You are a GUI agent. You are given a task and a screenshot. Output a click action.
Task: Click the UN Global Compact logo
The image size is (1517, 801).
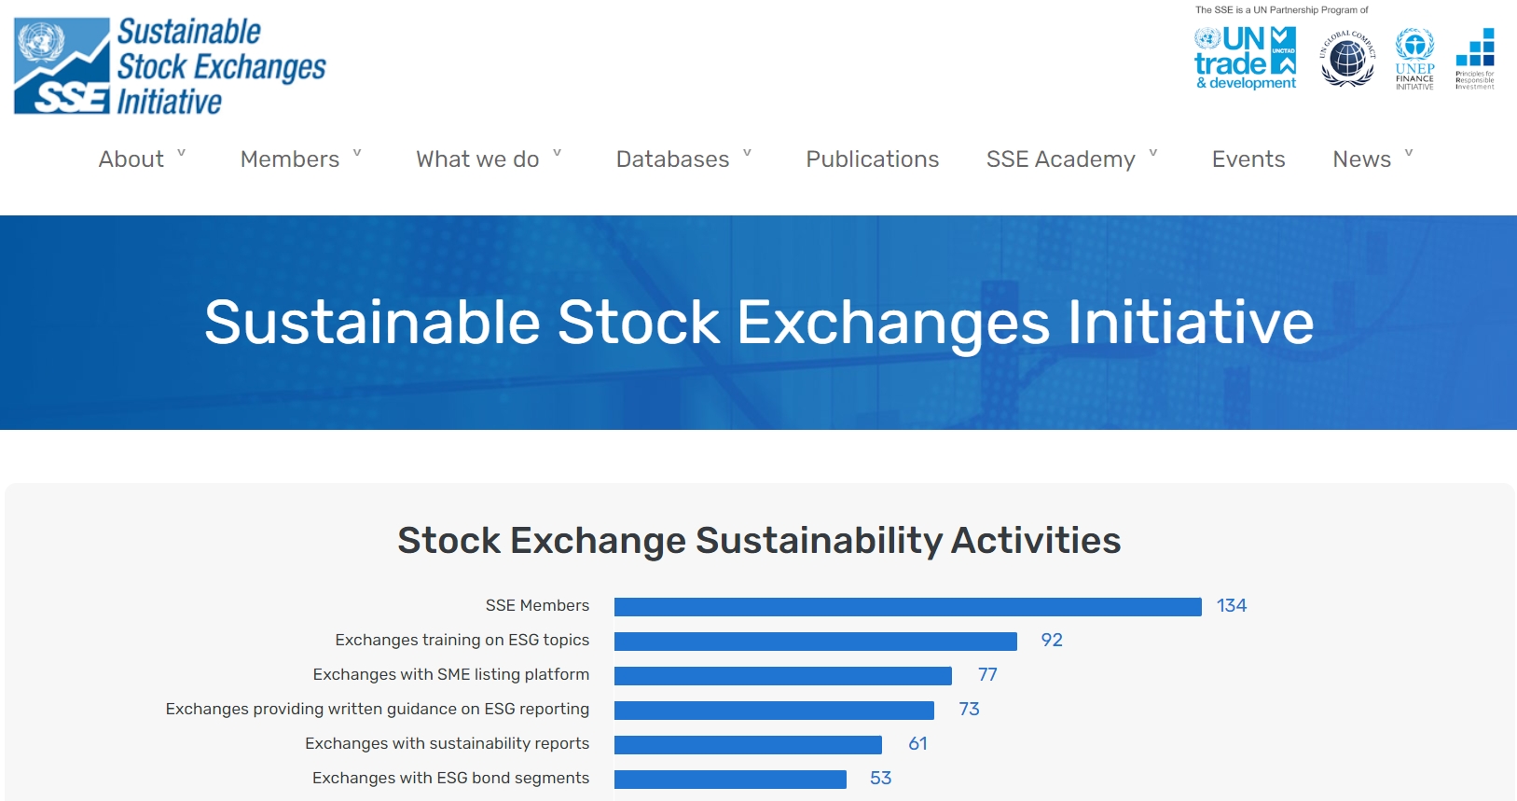click(x=1347, y=59)
